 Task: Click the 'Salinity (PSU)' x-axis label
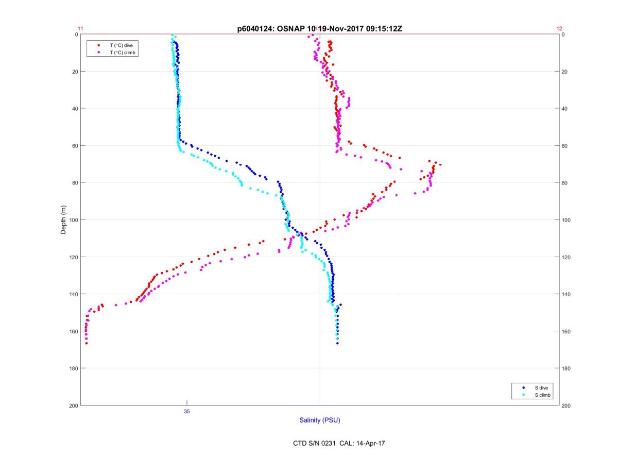tap(320, 420)
